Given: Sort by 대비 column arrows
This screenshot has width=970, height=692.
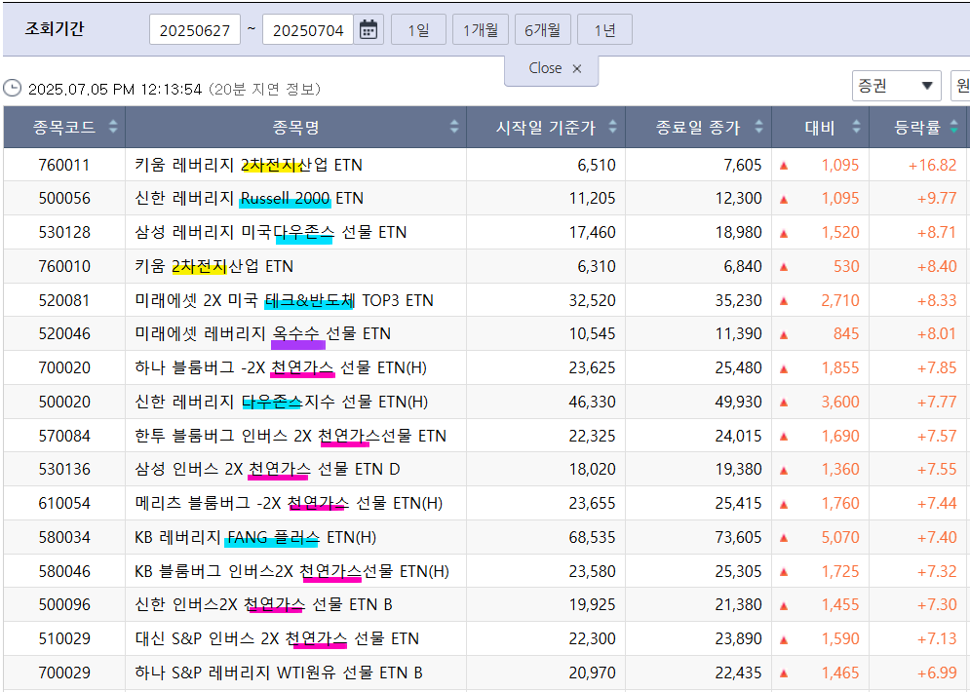Looking at the screenshot, I should (857, 127).
